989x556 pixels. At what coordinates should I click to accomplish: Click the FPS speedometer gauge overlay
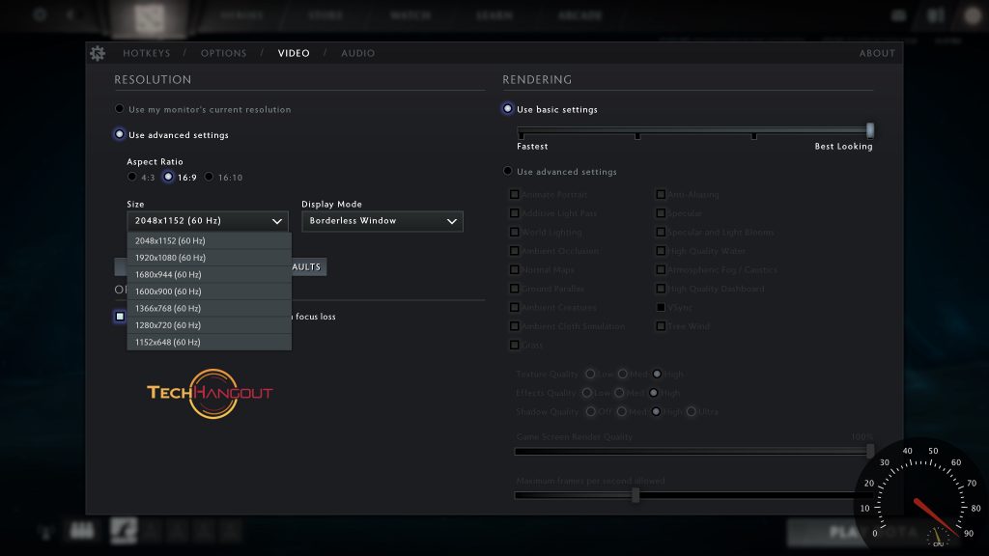pos(921,495)
